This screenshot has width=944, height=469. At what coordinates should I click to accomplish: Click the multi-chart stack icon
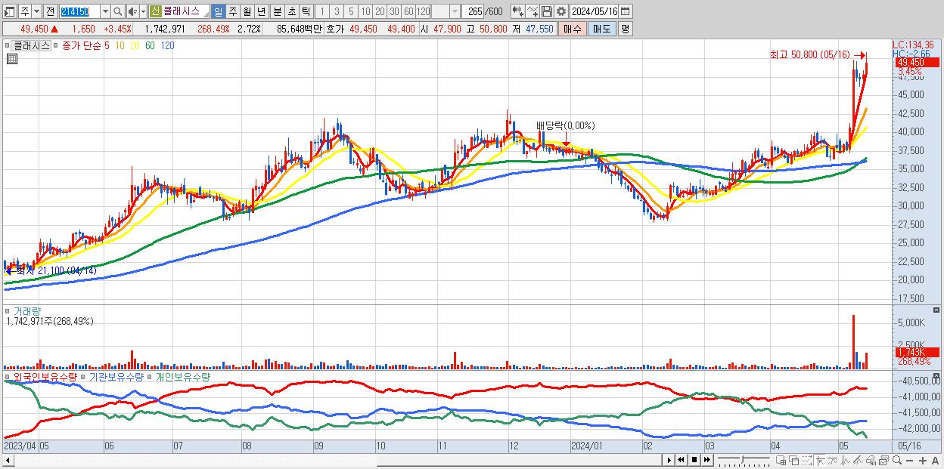point(883,461)
